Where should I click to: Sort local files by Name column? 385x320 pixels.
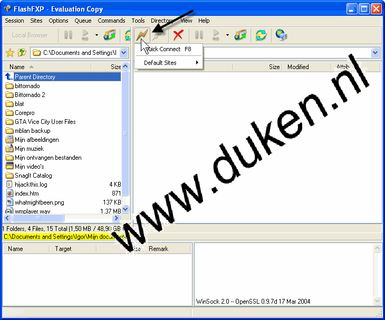[x=46, y=67]
